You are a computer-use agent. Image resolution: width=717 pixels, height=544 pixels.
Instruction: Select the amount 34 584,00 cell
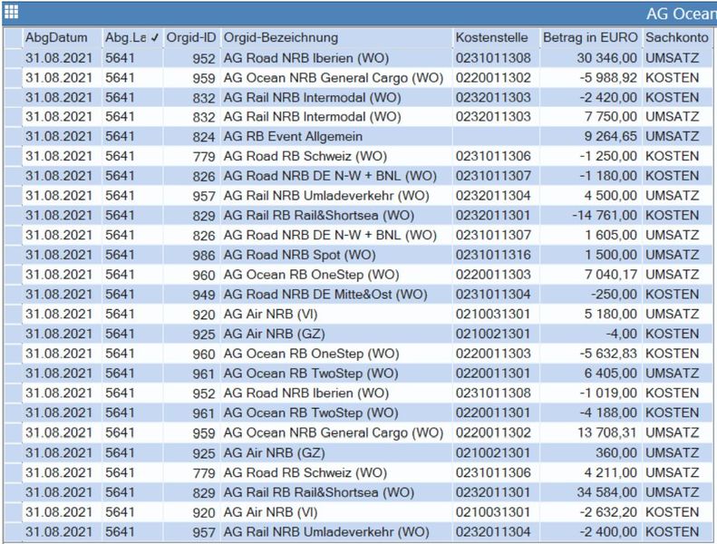pyautogui.click(x=590, y=492)
